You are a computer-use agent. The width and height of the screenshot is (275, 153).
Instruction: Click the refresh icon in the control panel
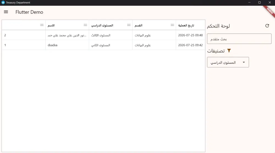pos(267,26)
